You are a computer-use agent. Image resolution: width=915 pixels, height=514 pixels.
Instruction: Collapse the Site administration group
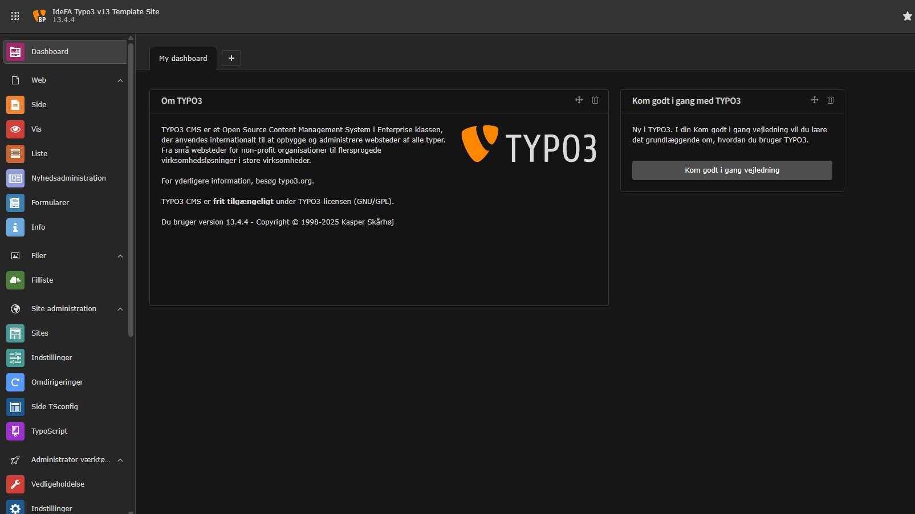[120, 309]
